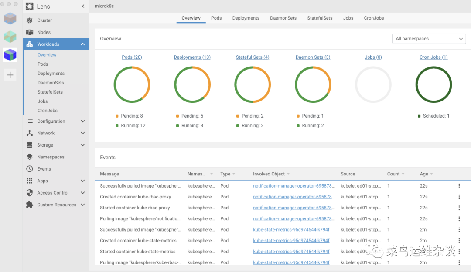Collapse the Lens sidebar with left chevron

[83, 6]
